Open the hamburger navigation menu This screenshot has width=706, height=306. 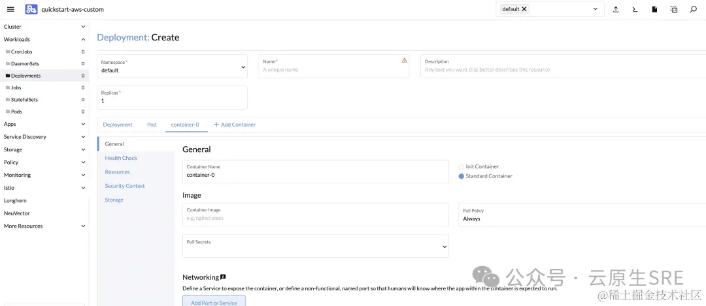click(x=11, y=9)
